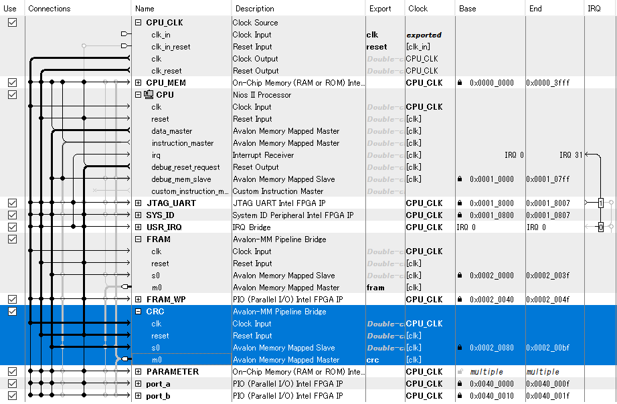Expand the SYS_ID component
This screenshot has width=617, height=404.
click(138, 215)
